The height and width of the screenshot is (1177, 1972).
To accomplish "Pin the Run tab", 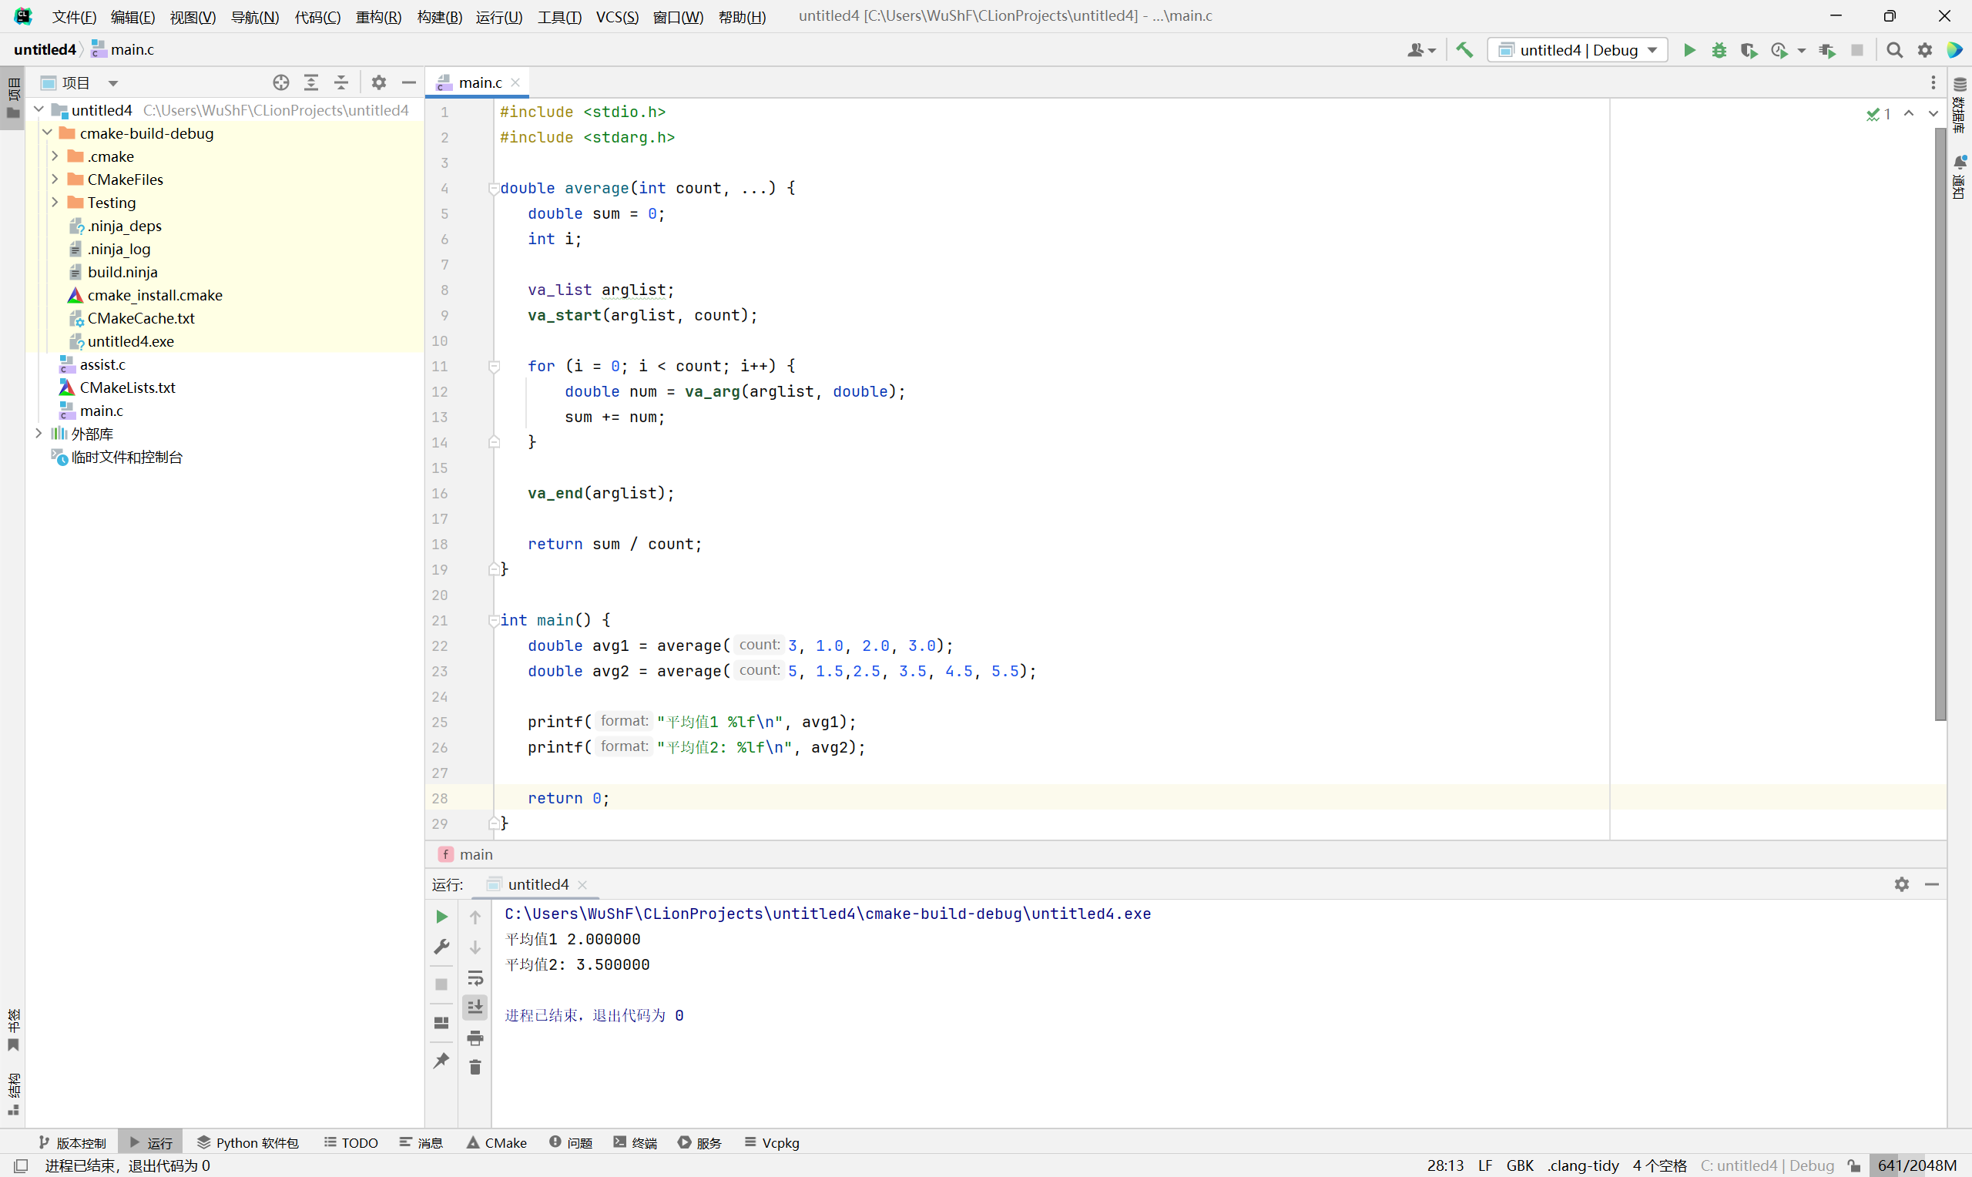I will point(441,1061).
